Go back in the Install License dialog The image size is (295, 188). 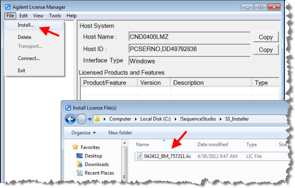[x=70, y=119]
